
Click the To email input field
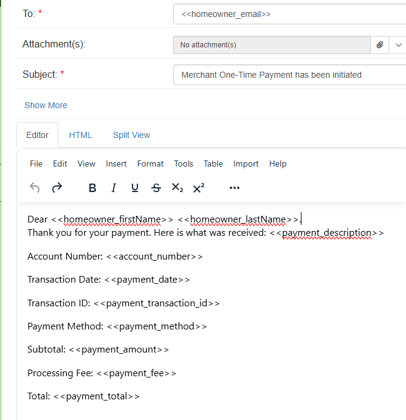289,13
